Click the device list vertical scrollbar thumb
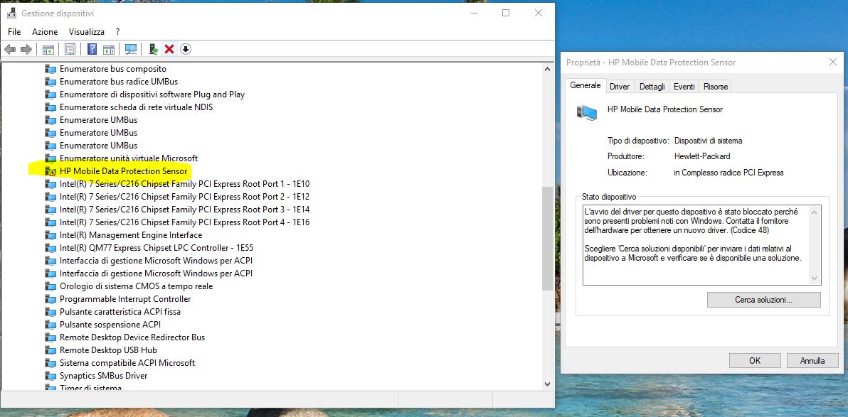Image resolution: width=848 pixels, height=417 pixels. pyautogui.click(x=547, y=238)
